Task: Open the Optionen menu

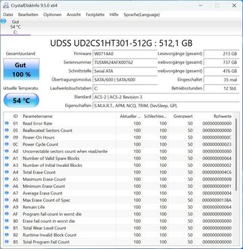Action: 53,15
